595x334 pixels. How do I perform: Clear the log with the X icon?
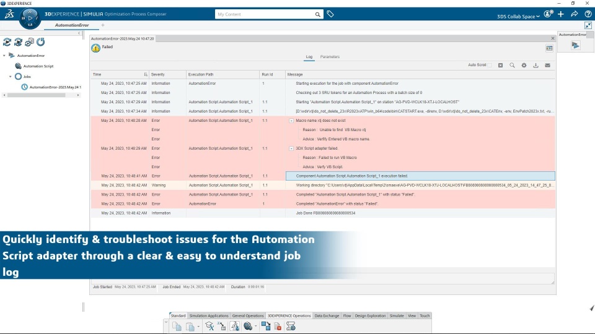click(x=500, y=65)
